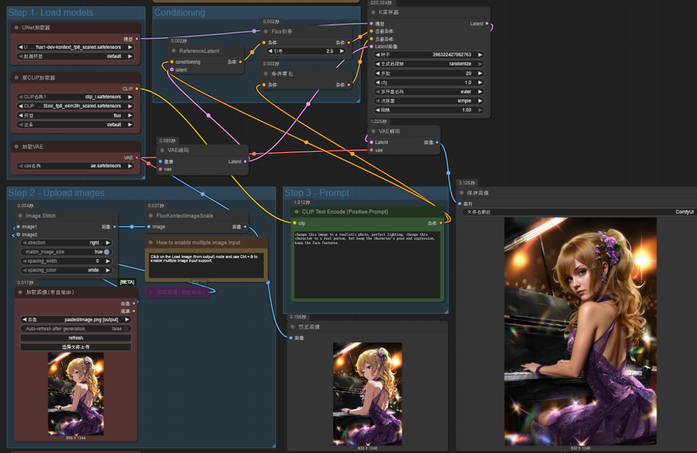Increase spacing_width with right arrow
697x453 pixels.
click(x=108, y=261)
